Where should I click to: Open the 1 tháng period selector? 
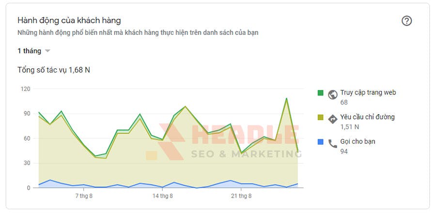33,51
